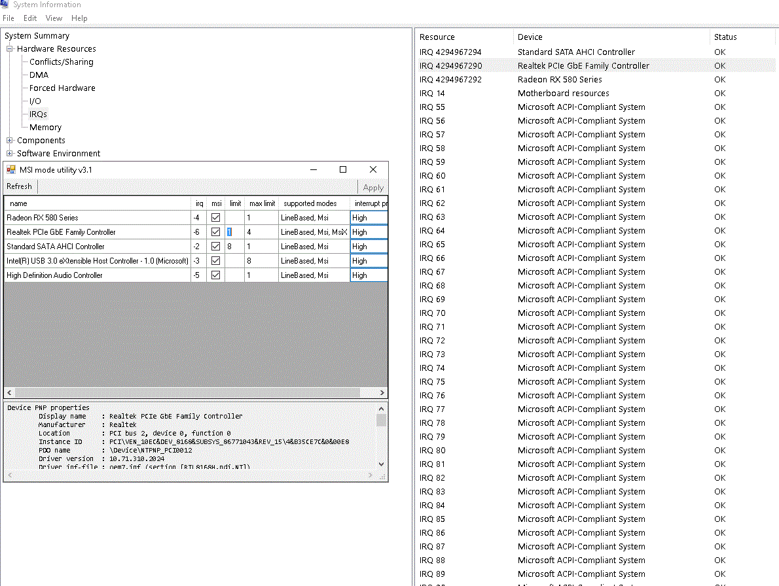Collapse the Hardware Resources tree node
Image resolution: width=779 pixels, height=586 pixels.
click(10, 49)
